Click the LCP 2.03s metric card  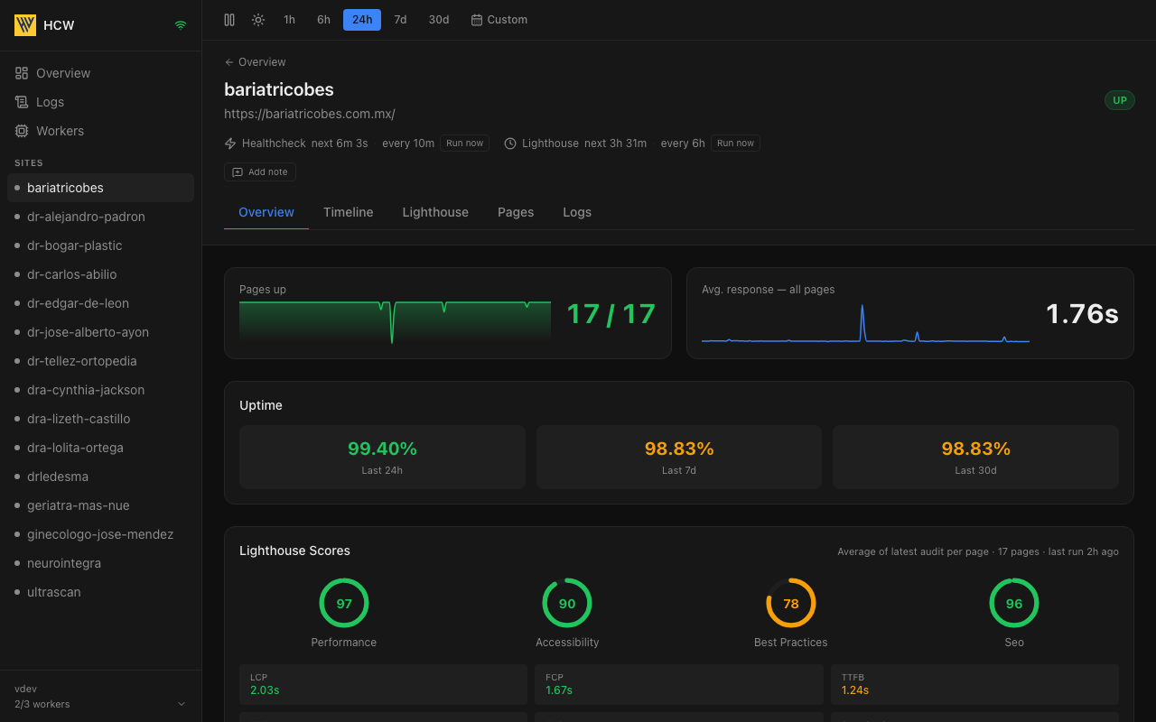click(x=383, y=684)
